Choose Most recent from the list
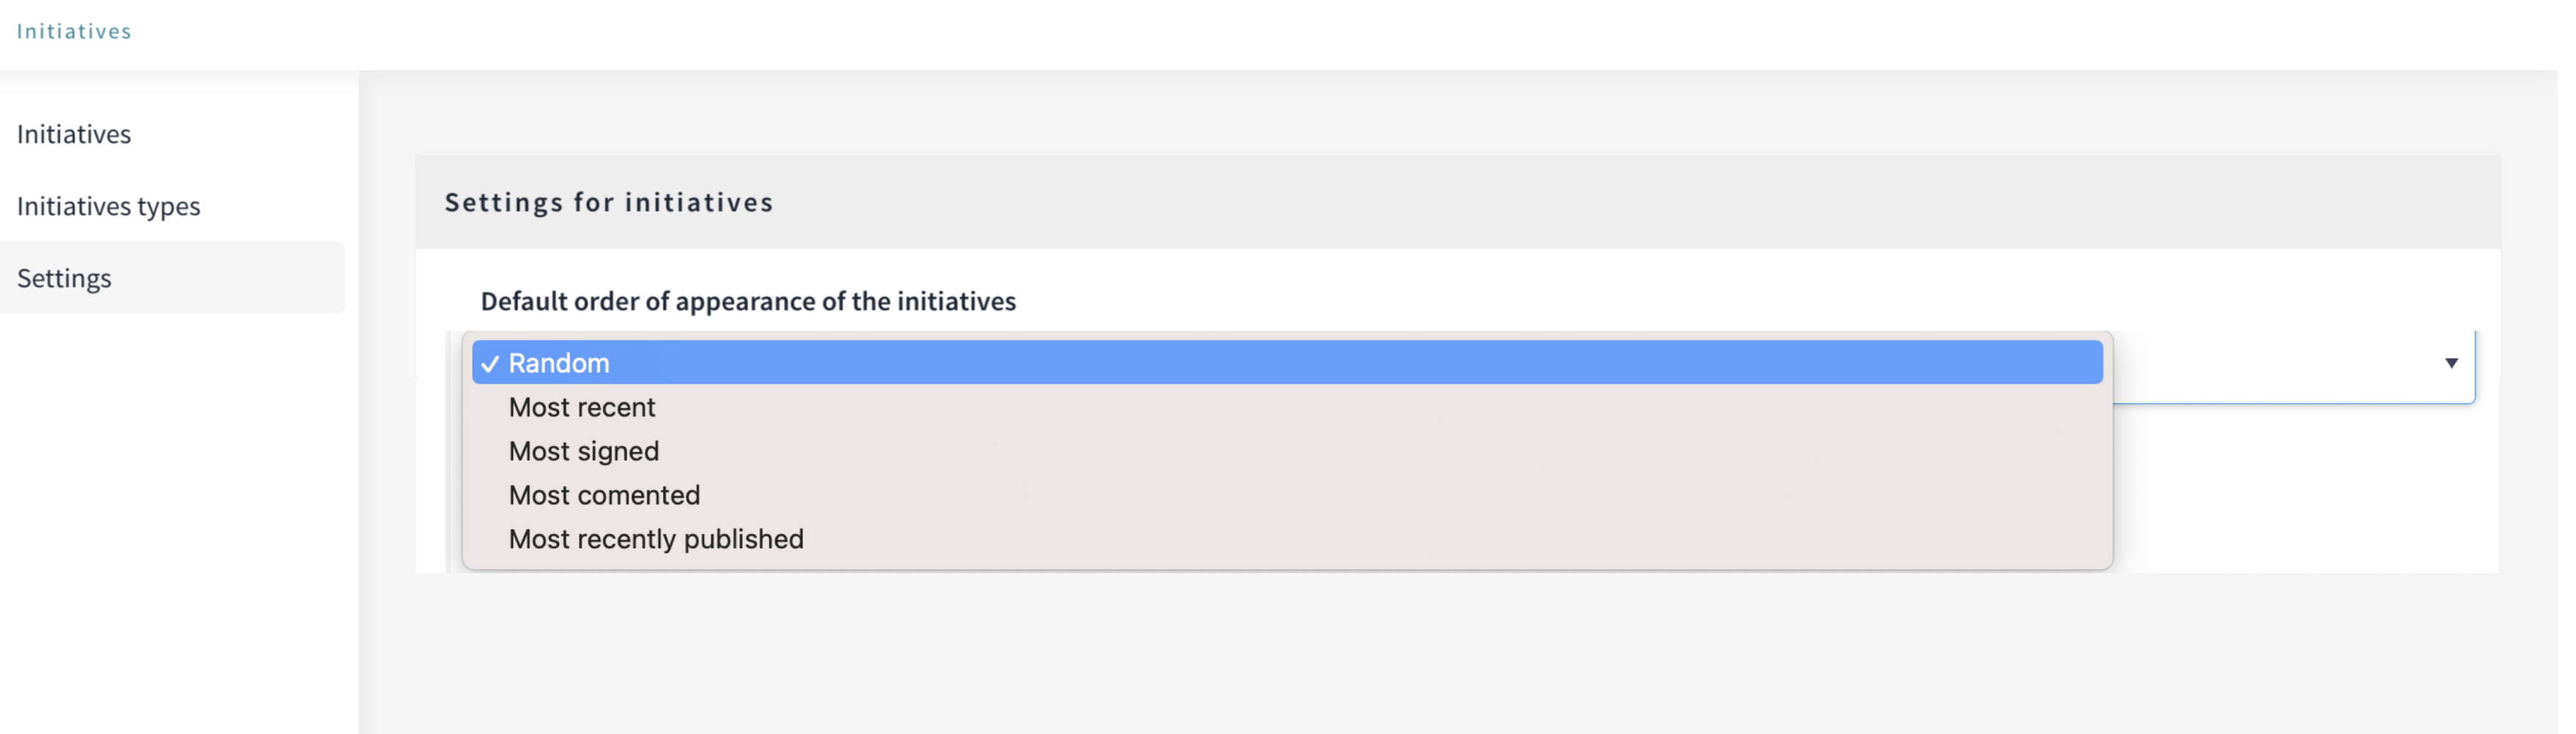 point(582,407)
